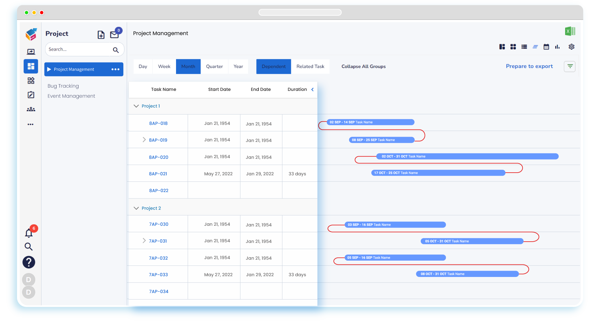Select the Month view tab
Viewport: 589px width, 326px height.
point(188,66)
